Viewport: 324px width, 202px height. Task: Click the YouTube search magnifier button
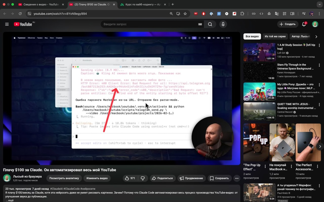[210, 24]
